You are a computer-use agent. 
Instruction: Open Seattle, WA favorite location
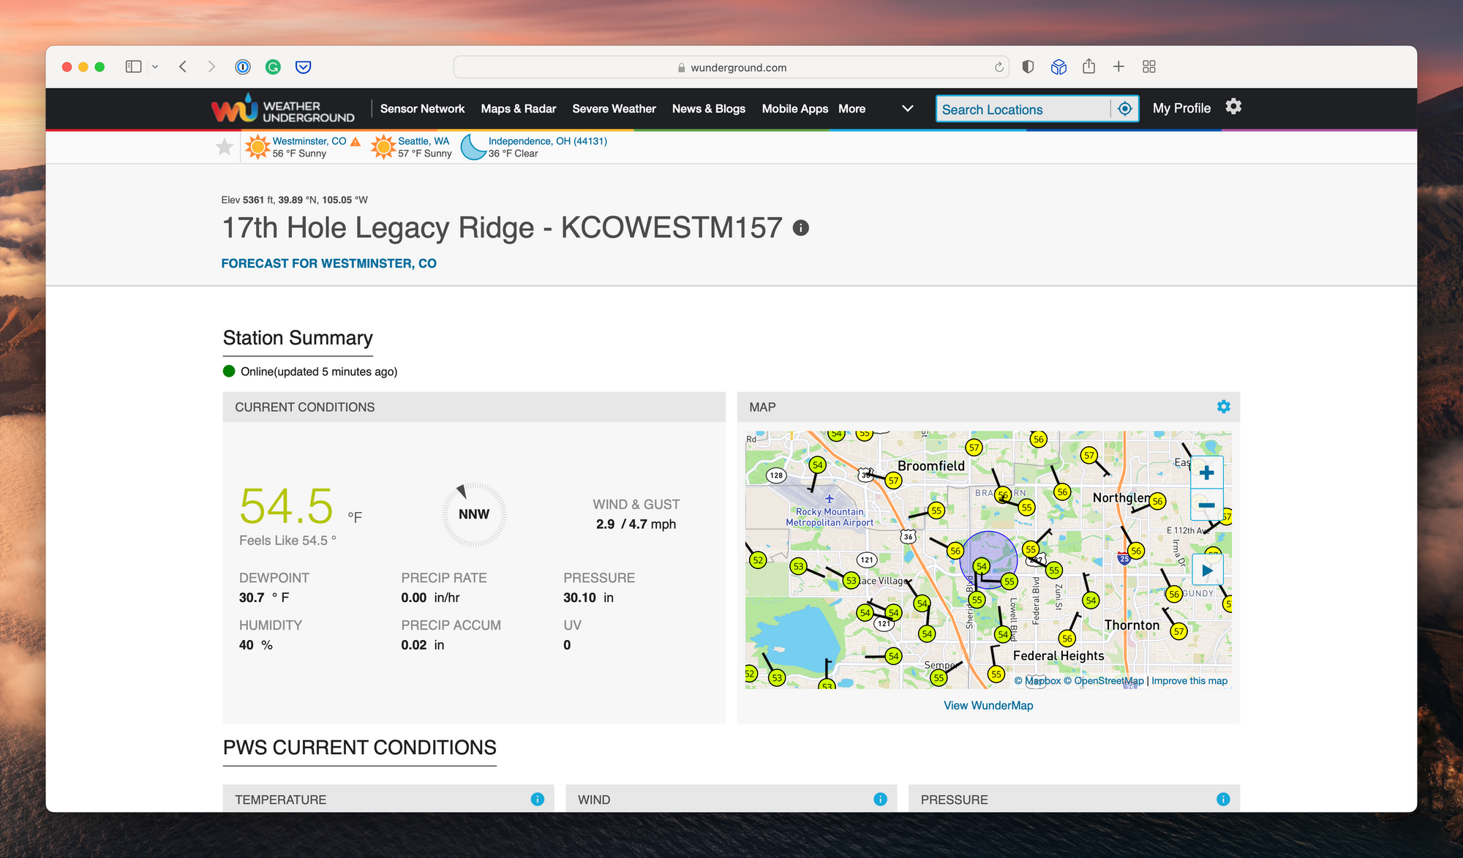click(x=424, y=141)
